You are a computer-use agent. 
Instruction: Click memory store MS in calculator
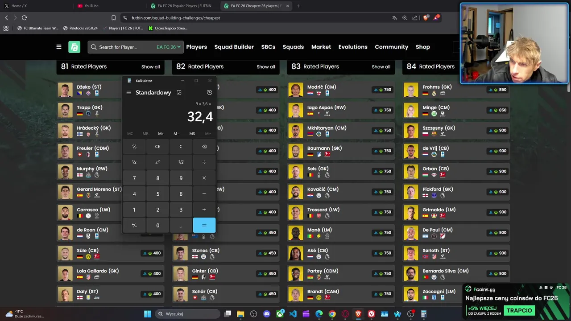pos(192,134)
